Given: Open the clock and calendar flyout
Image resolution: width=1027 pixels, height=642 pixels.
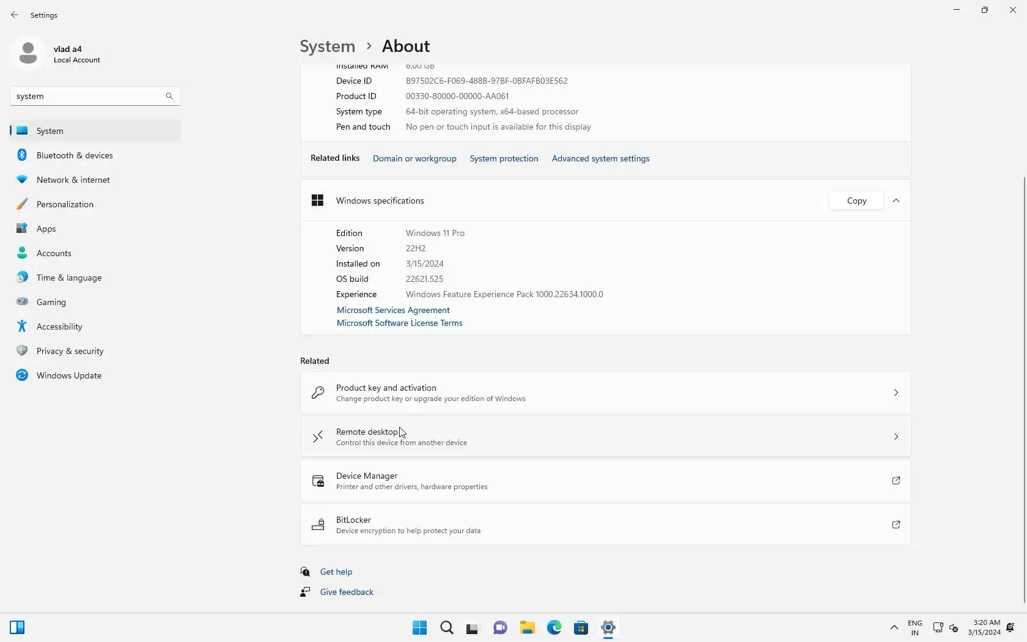Looking at the screenshot, I should tap(984, 628).
